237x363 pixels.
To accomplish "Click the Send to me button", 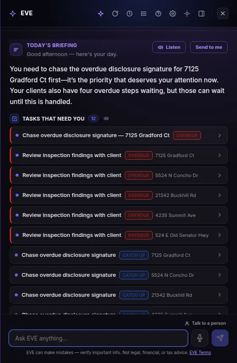I will [209, 47].
